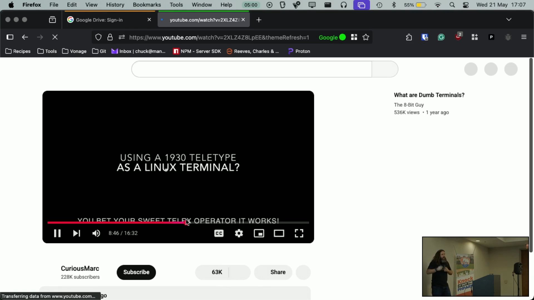
Task: Mute the video volume
Action: (96, 233)
